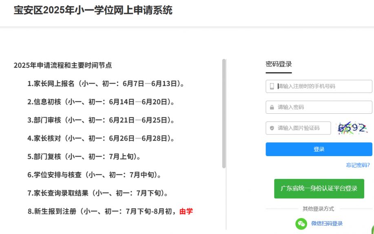Click the 其他登录方式 divider label

318,209
